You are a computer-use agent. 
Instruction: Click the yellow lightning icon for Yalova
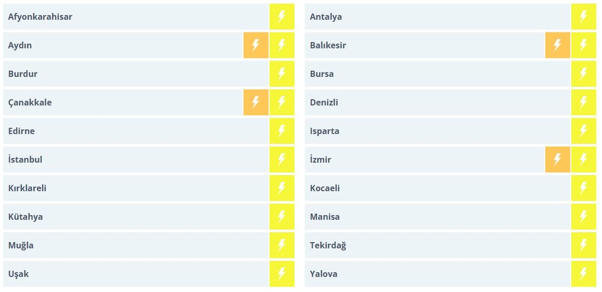pyautogui.click(x=583, y=274)
